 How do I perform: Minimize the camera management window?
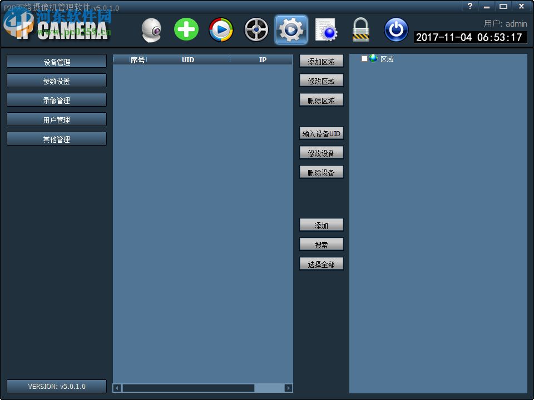click(x=487, y=6)
